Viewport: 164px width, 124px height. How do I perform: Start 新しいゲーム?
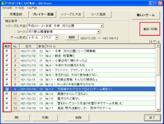point(146,15)
